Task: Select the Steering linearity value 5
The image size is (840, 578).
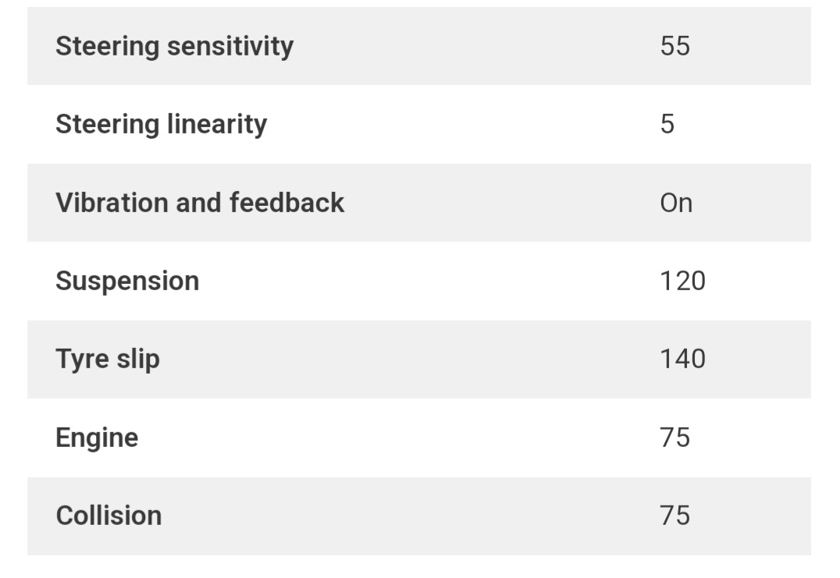Action: 667,124
